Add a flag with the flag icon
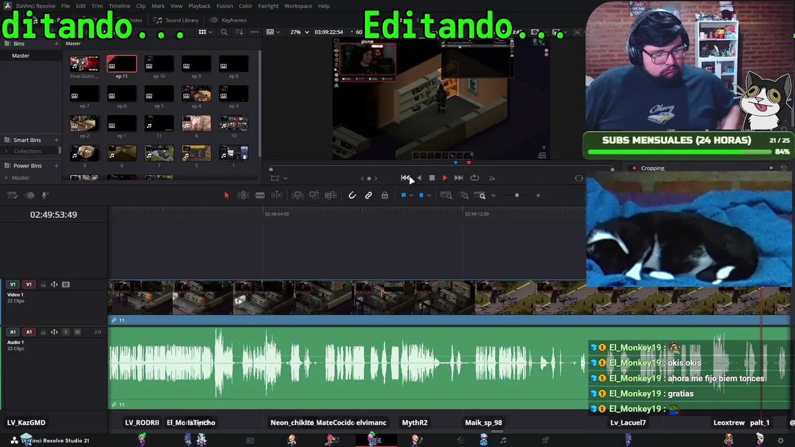 (x=404, y=196)
